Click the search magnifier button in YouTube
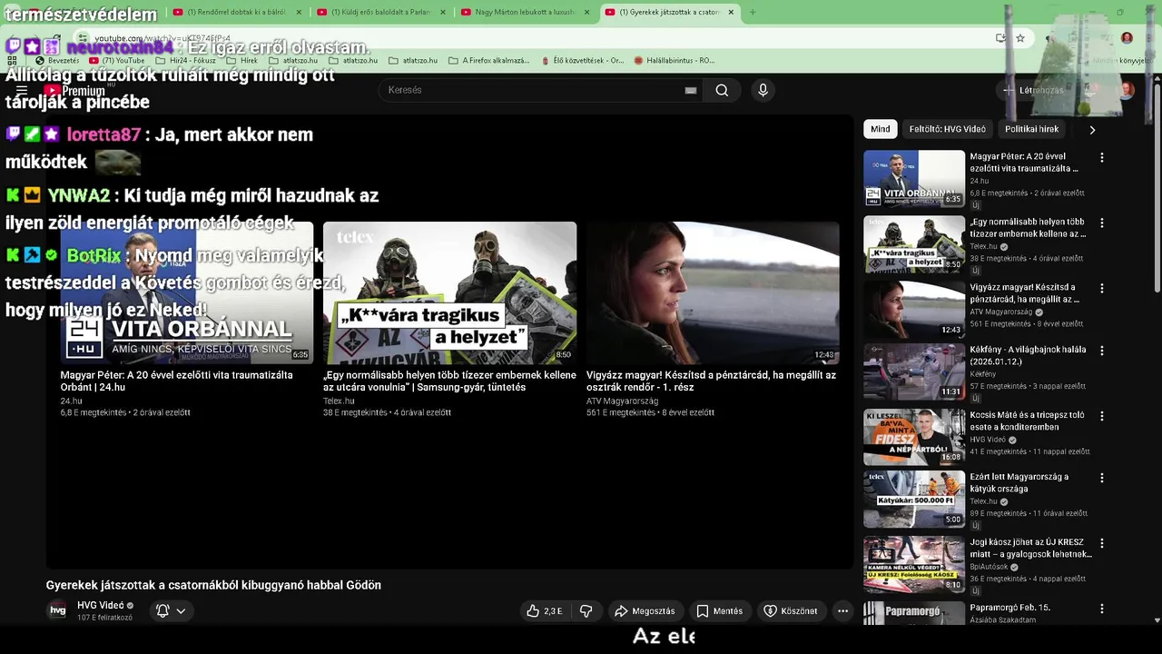 pyautogui.click(x=722, y=90)
